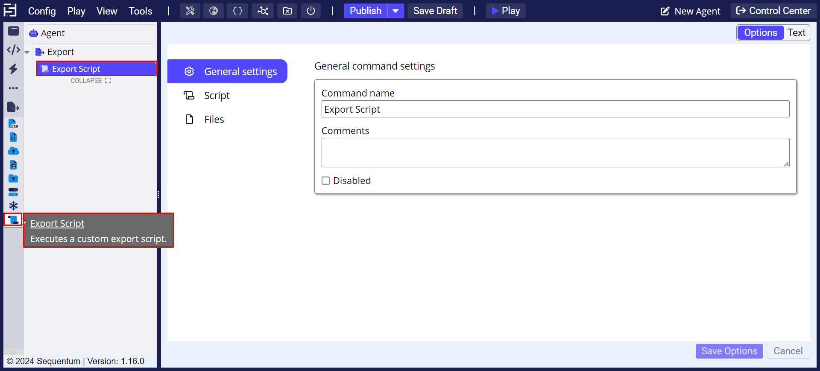The image size is (820, 371).
Task: Switch to Text view toggle
Action: click(796, 32)
